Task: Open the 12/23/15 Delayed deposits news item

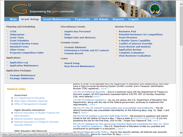Action: pos(89,92)
